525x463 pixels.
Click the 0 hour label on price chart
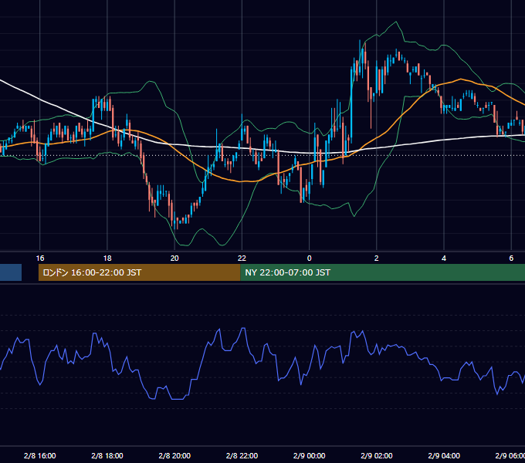tap(309, 258)
